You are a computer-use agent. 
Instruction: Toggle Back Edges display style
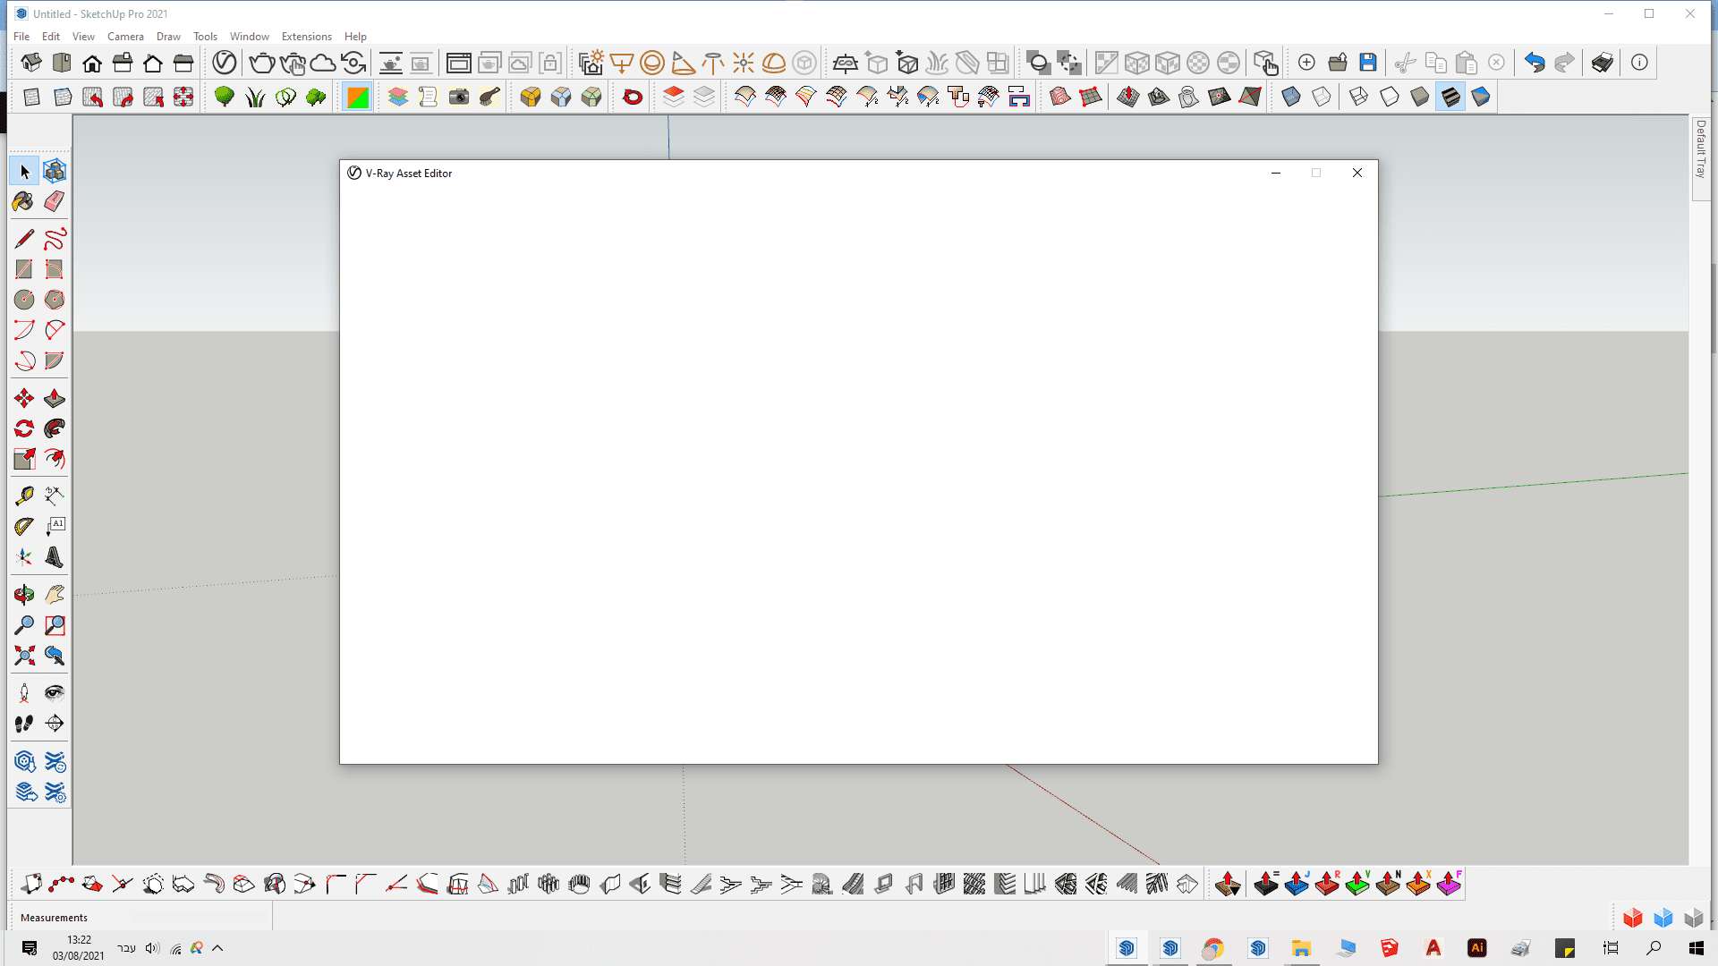[1321, 97]
